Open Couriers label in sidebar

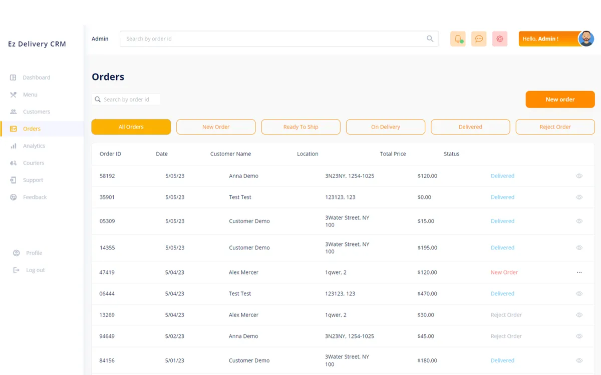click(34, 163)
